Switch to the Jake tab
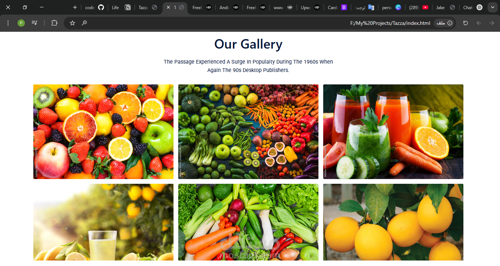The height and width of the screenshot is (266, 500). pos(445,7)
